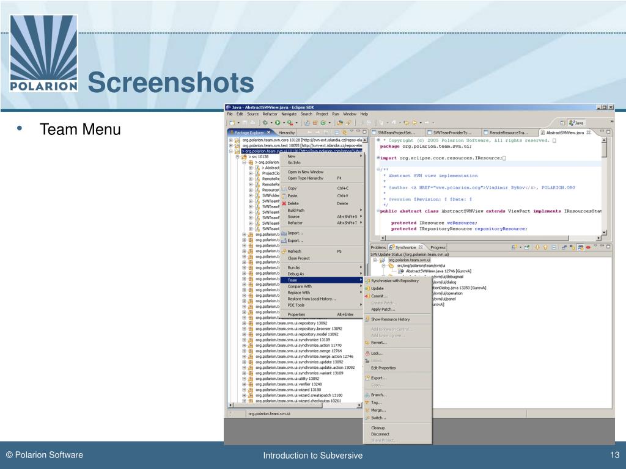The width and height of the screenshot is (626, 469).
Task: Click the Synchronize view's first toolbar icon
Action: coord(515,247)
